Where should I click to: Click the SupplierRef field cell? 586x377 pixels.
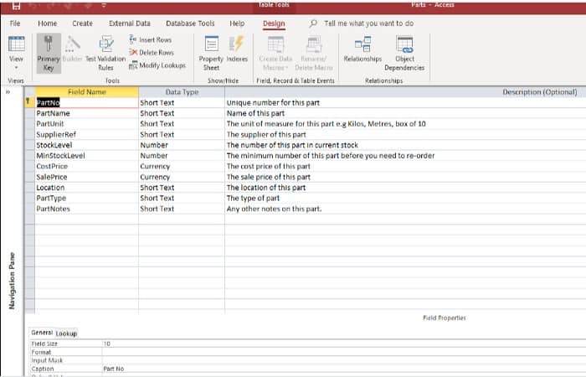pyautogui.click(x=87, y=135)
